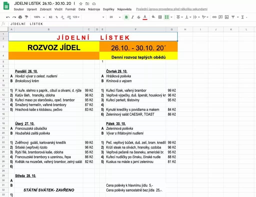Open the text color picker
The image size is (256, 197).
(145, 17)
